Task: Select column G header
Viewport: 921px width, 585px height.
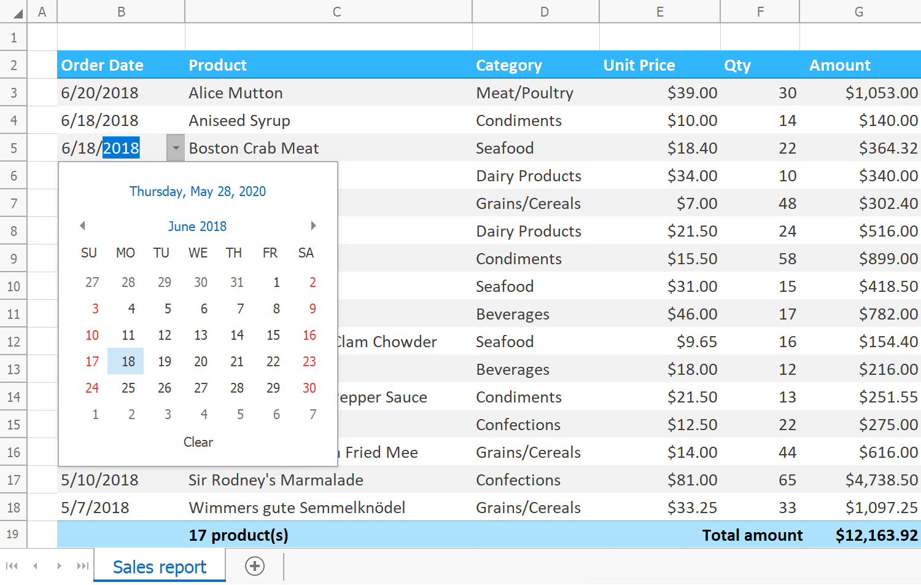Action: [x=860, y=10]
